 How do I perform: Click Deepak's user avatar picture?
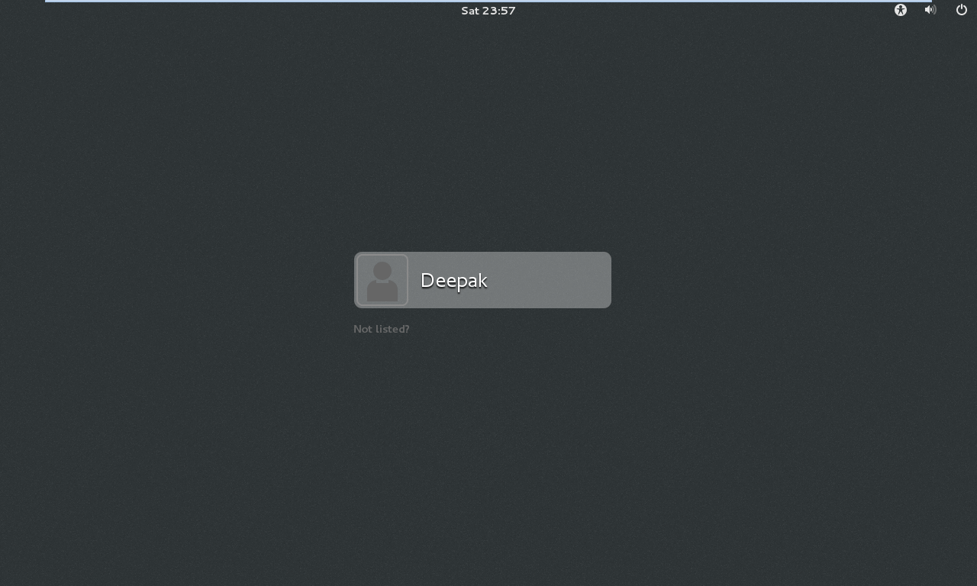click(382, 280)
